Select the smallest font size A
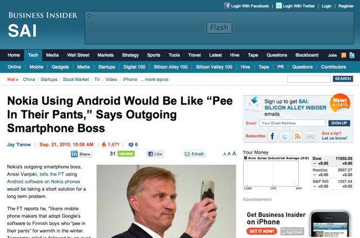This screenshot has height=238, width=360. (225, 154)
